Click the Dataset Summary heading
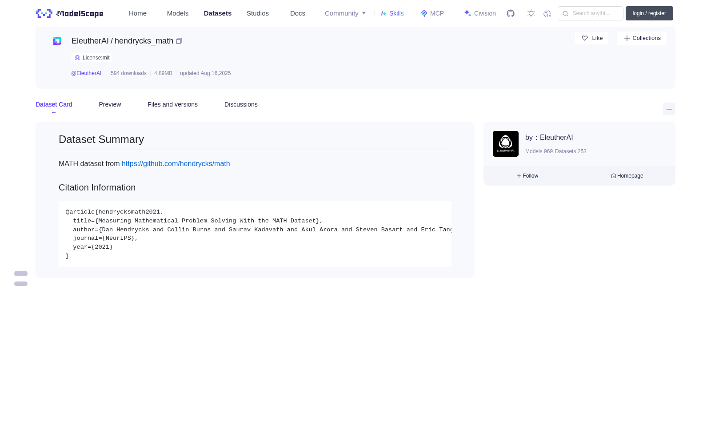The image size is (711, 444). click(x=101, y=139)
